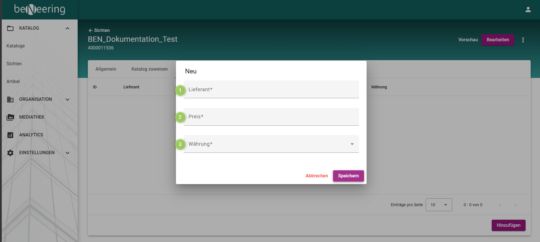
Task: Click the Lieferant column header
Action: (131, 87)
